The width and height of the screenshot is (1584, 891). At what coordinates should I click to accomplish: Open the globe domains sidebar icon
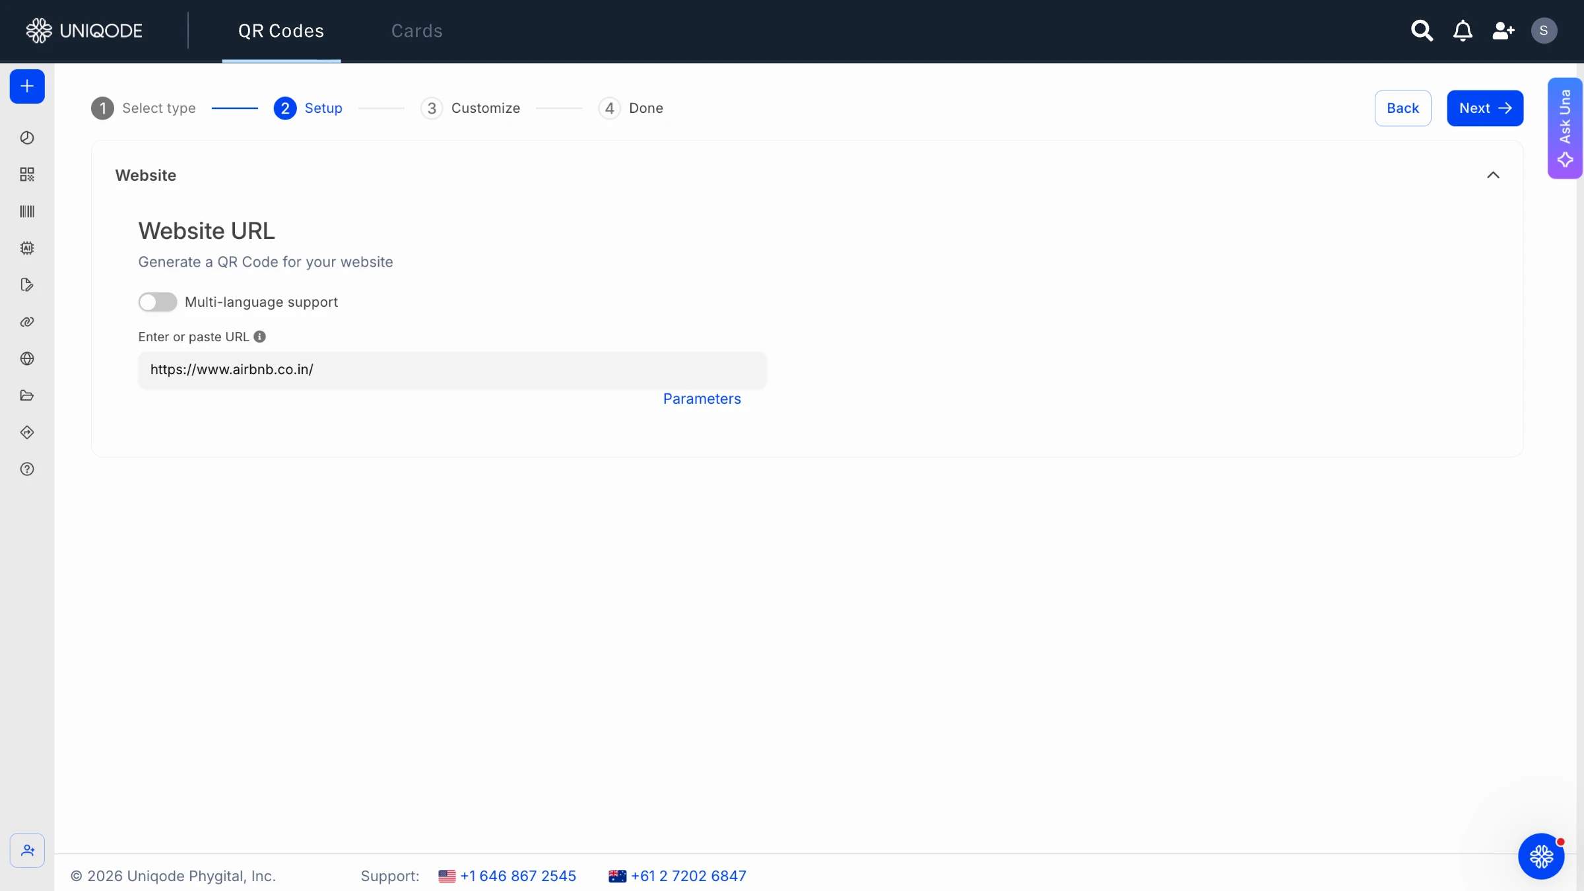(x=27, y=358)
